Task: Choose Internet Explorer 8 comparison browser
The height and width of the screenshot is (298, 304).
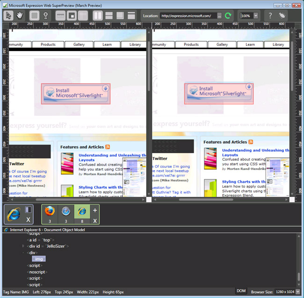Action: click(82, 214)
